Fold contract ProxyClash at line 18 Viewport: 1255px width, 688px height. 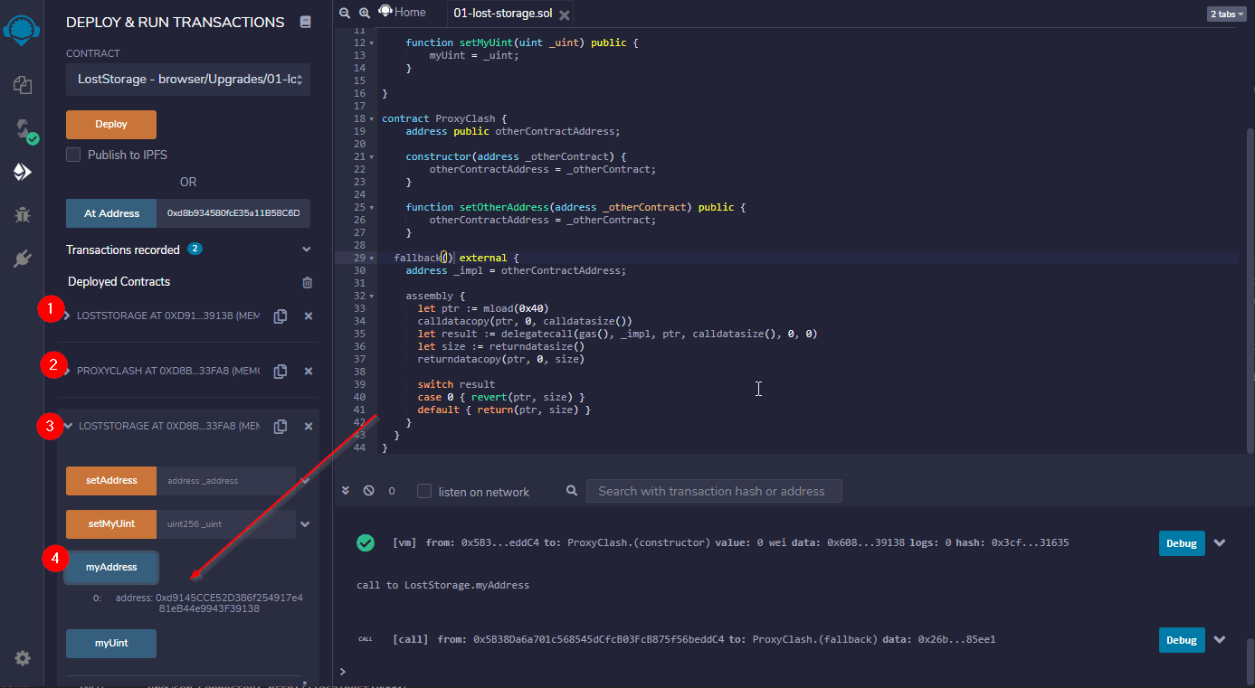[373, 118]
